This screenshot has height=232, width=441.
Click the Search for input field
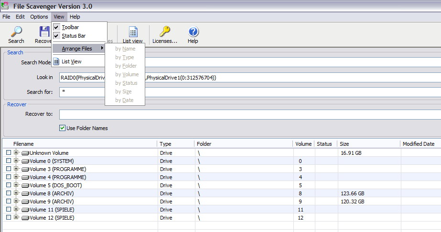[x=250, y=92]
